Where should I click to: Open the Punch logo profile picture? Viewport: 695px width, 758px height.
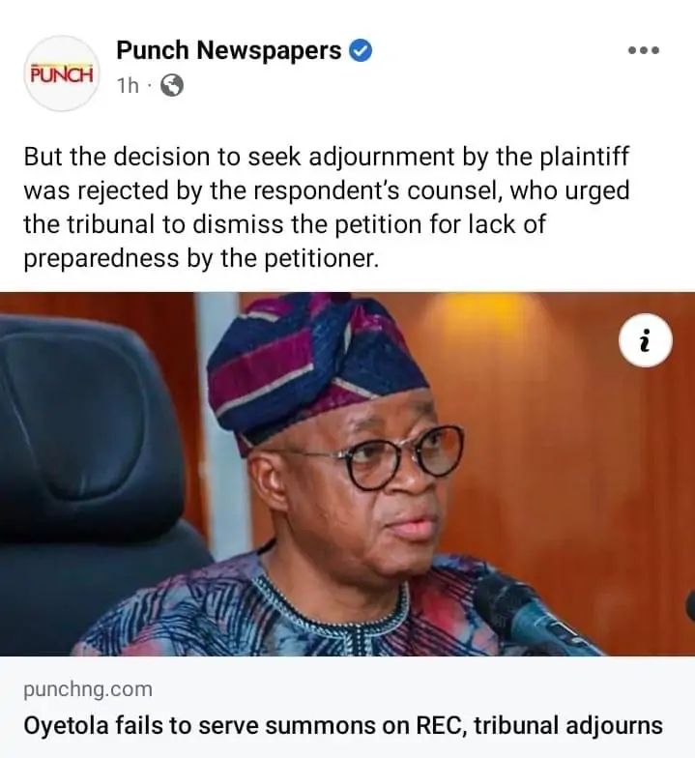[x=62, y=73]
